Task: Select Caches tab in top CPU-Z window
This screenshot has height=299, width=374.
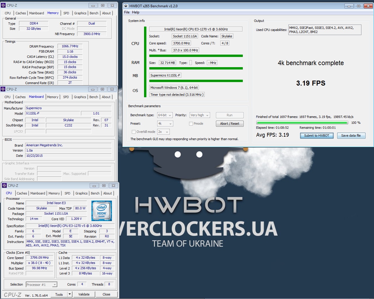Action: click(x=20, y=13)
